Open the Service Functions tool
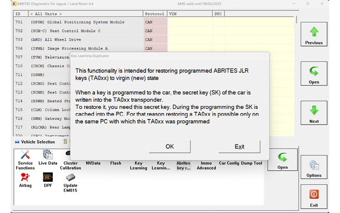 point(25,160)
